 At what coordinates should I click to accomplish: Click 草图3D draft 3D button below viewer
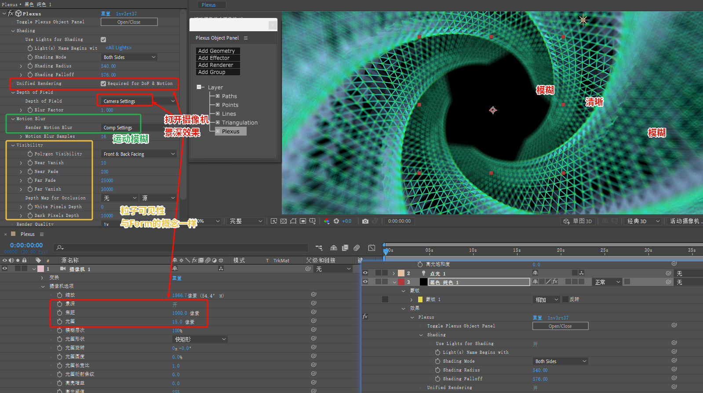click(x=578, y=221)
